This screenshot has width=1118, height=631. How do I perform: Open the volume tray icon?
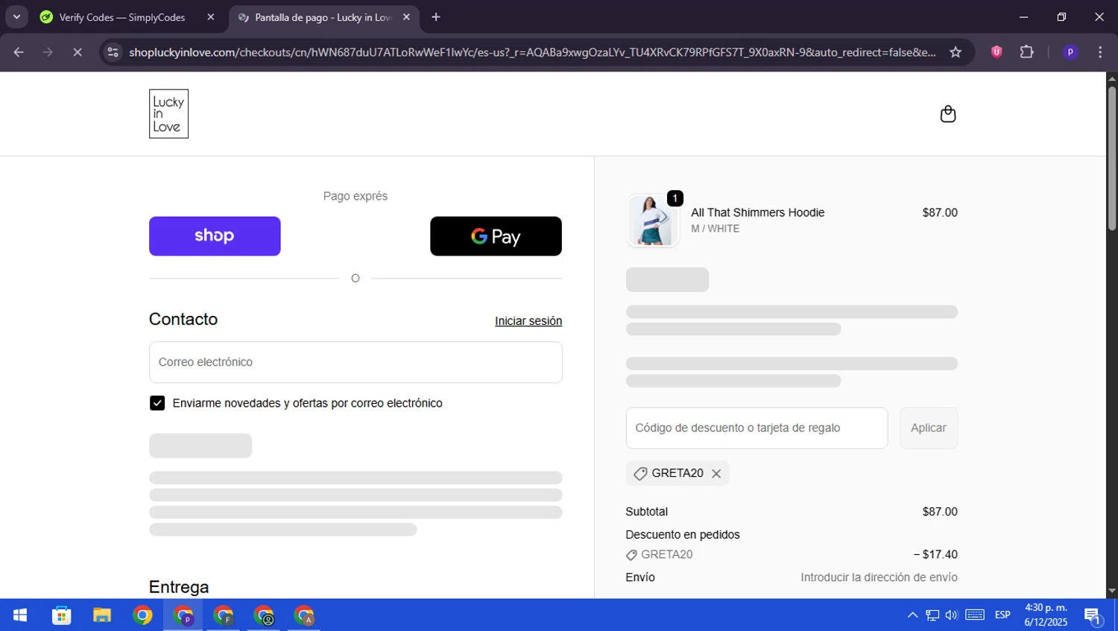[x=952, y=615]
